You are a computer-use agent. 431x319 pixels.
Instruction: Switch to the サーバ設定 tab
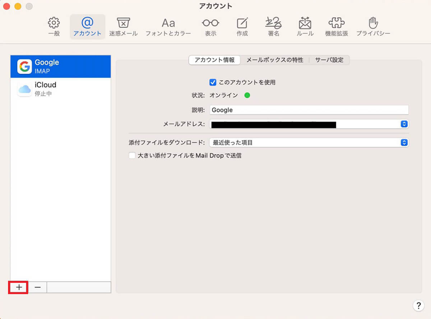pos(329,60)
